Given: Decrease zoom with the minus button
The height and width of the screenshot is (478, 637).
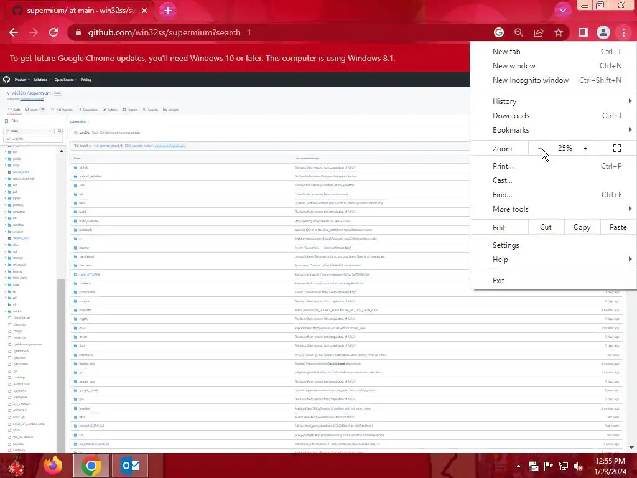Looking at the screenshot, I should click(541, 148).
